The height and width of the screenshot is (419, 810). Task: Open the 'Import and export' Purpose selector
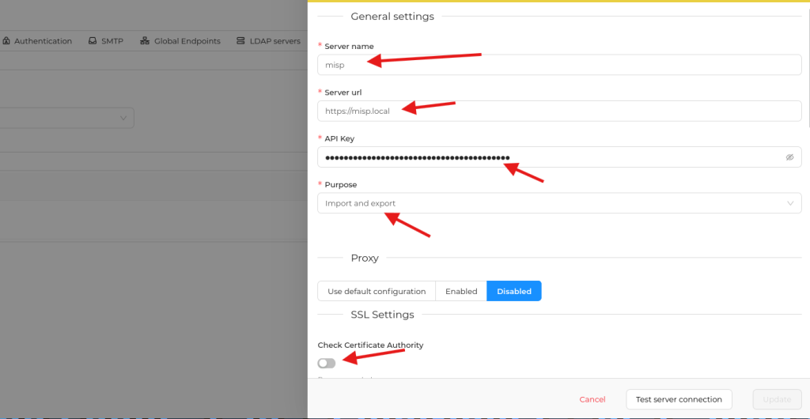[554, 203]
